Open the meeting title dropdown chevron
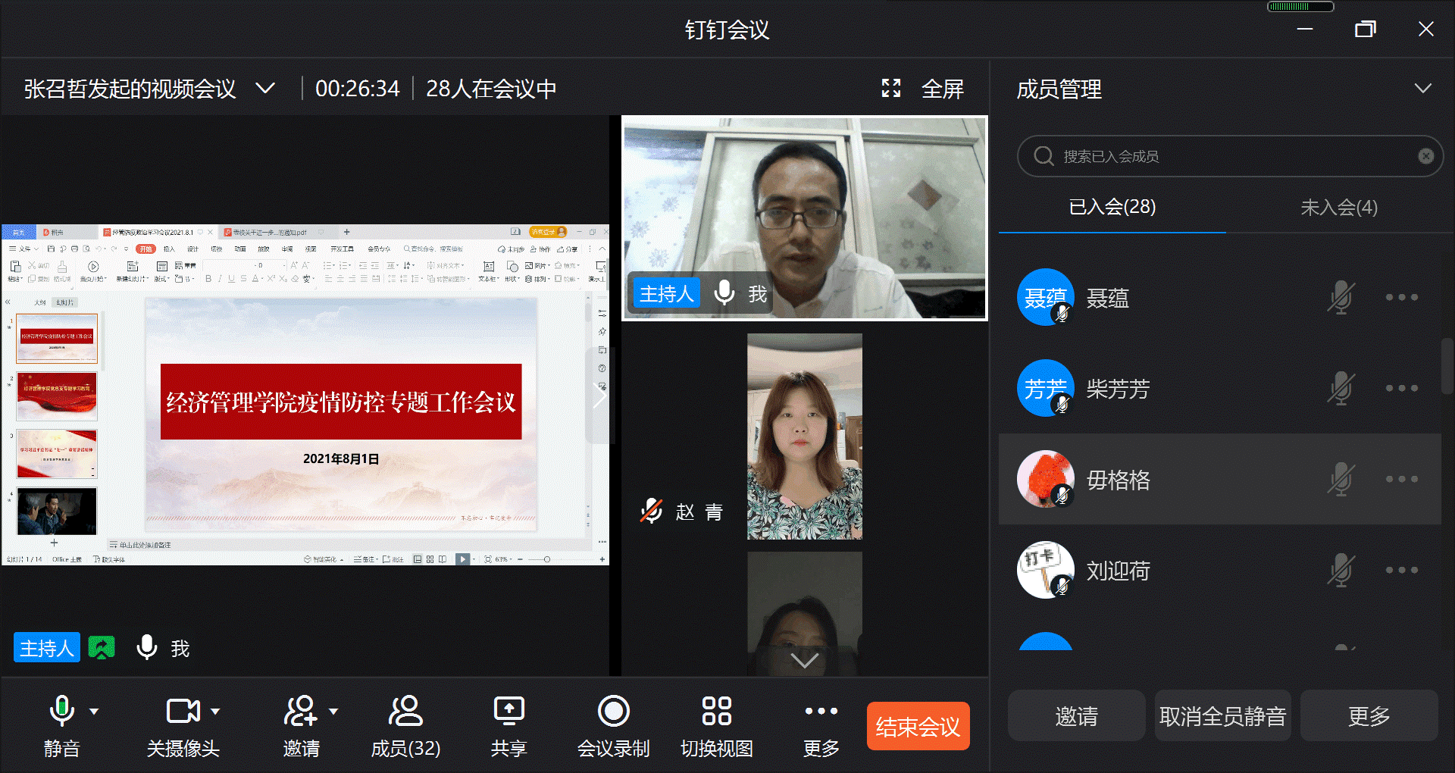The image size is (1455, 773). click(x=265, y=89)
